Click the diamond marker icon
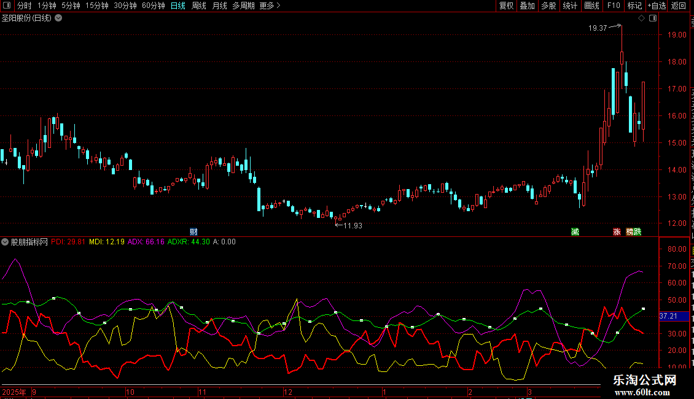 tap(642, 18)
